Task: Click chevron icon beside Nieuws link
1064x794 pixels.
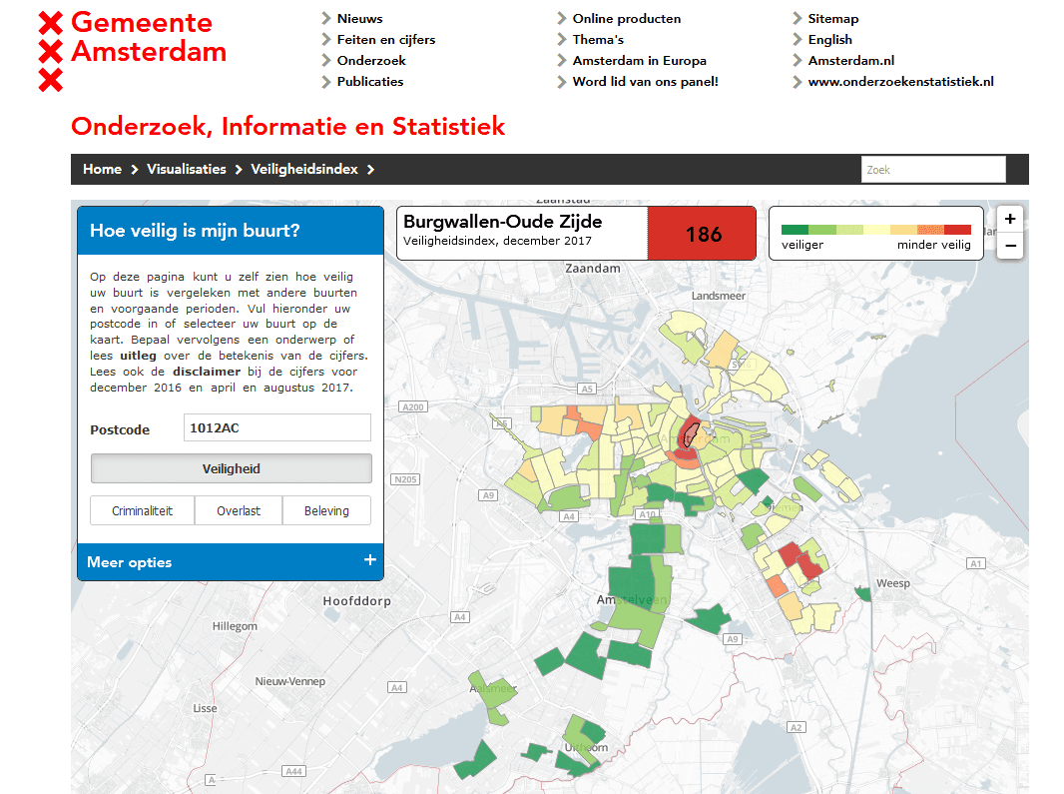Action: (326, 18)
